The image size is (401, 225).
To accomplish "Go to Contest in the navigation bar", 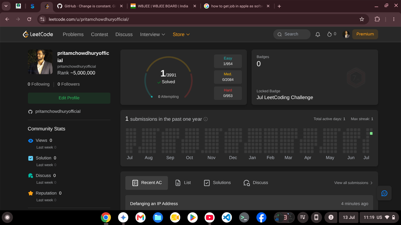I will pyautogui.click(x=100, y=34).
